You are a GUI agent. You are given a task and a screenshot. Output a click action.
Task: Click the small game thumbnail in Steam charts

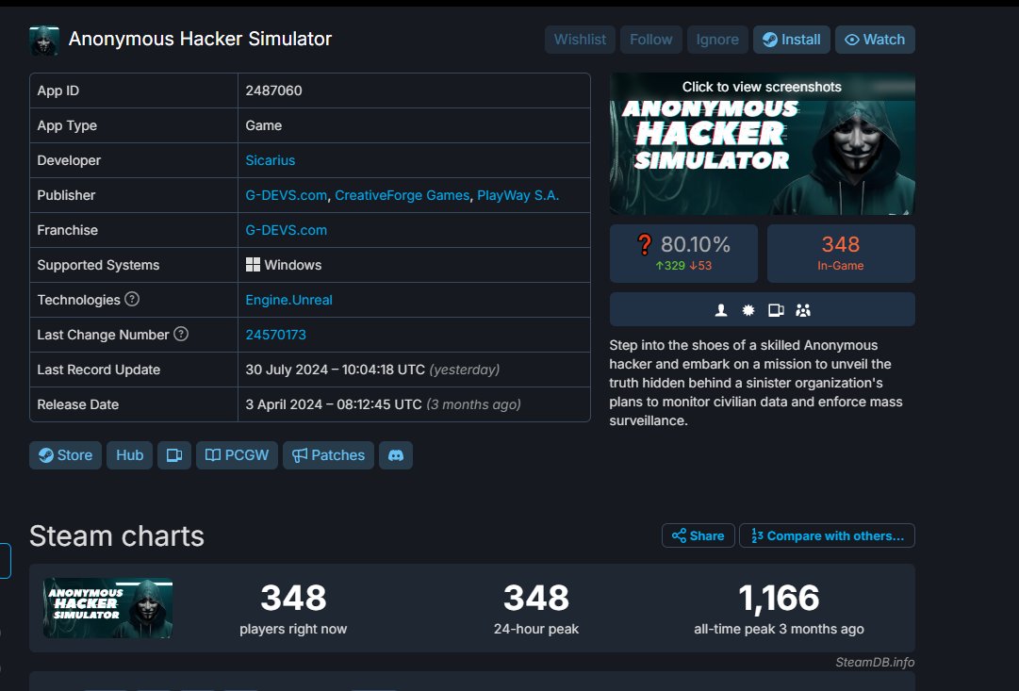pyautogui.click(x=107, y=608)
